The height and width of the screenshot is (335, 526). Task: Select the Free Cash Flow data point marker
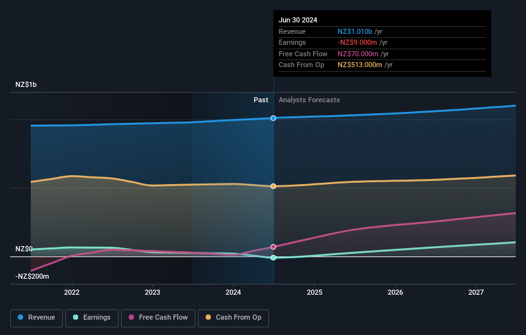coord(274,247)
